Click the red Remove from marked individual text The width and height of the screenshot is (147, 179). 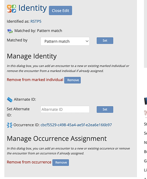(x=35, y=80)
